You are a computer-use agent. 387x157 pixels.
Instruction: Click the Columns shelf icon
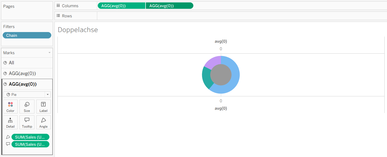[58, 6]
